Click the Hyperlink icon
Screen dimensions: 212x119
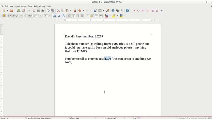point(95,11)
